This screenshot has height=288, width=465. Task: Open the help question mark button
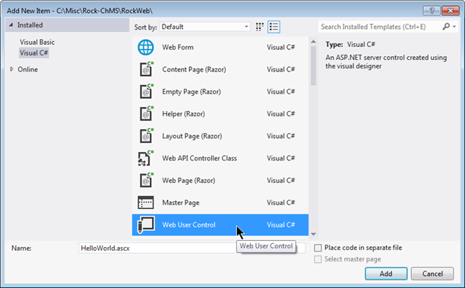click(432, 11)
